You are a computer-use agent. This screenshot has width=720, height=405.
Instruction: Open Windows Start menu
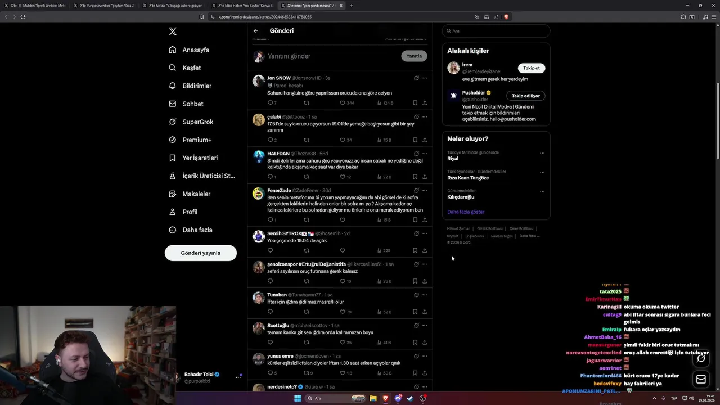coord(298,398)
